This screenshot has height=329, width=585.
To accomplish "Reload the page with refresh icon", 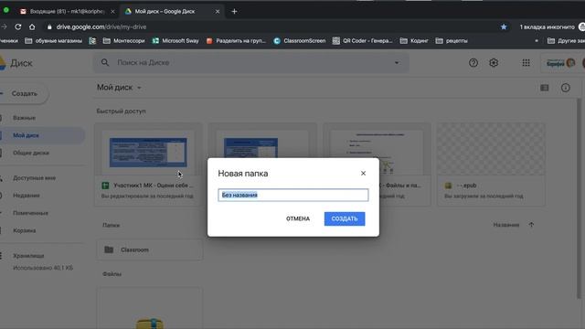I will point(18,27).
